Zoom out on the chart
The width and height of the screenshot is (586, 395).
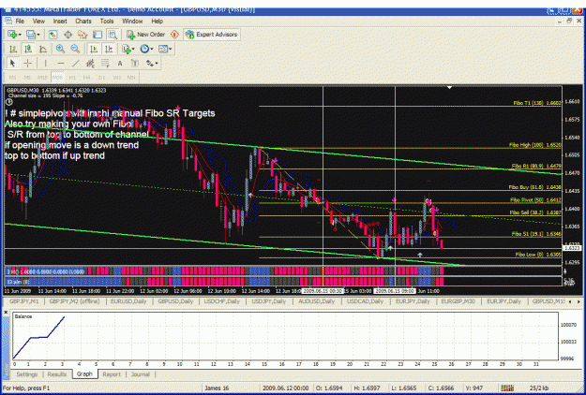[75, 49]
